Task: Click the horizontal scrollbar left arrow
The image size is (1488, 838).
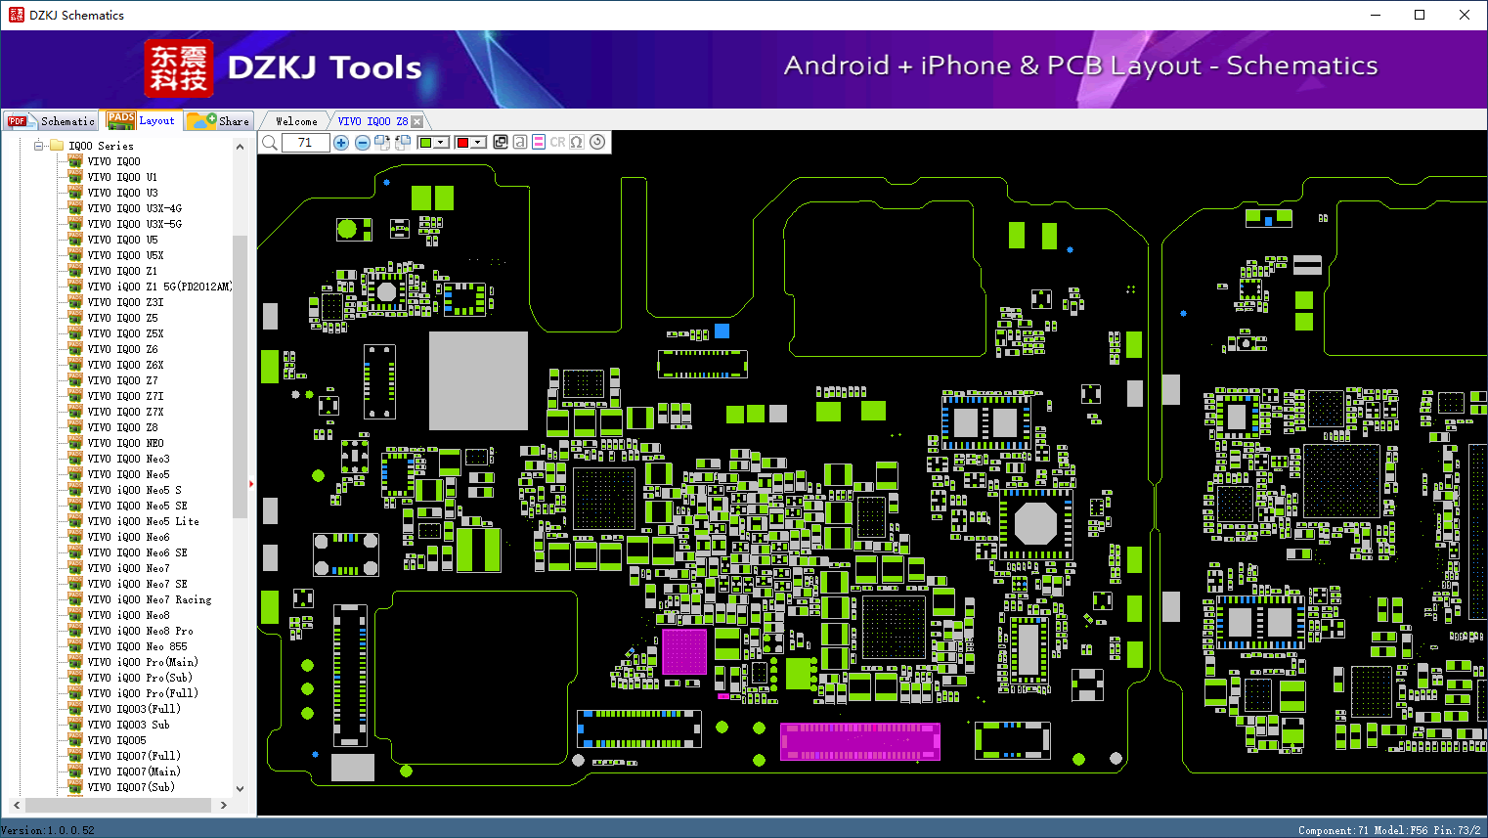Action: [x=16, y=806]
